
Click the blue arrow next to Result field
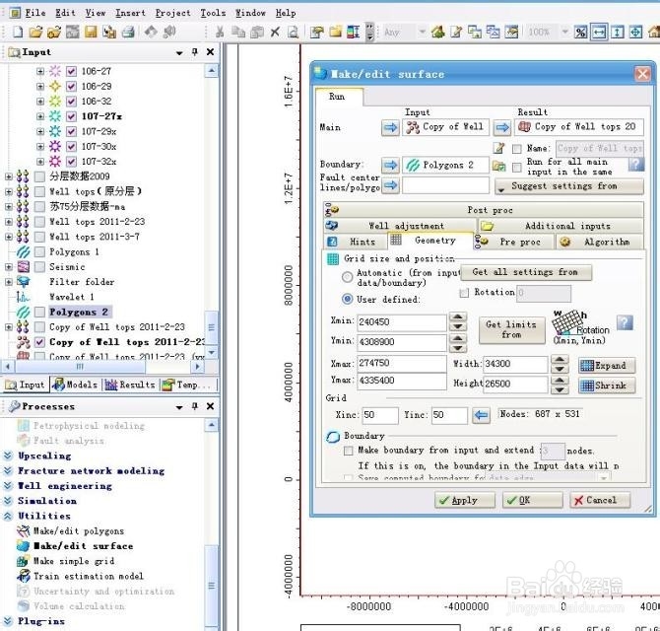click(x=502, y=127)
